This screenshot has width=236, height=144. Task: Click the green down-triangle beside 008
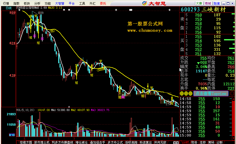[x=198, y=63]
